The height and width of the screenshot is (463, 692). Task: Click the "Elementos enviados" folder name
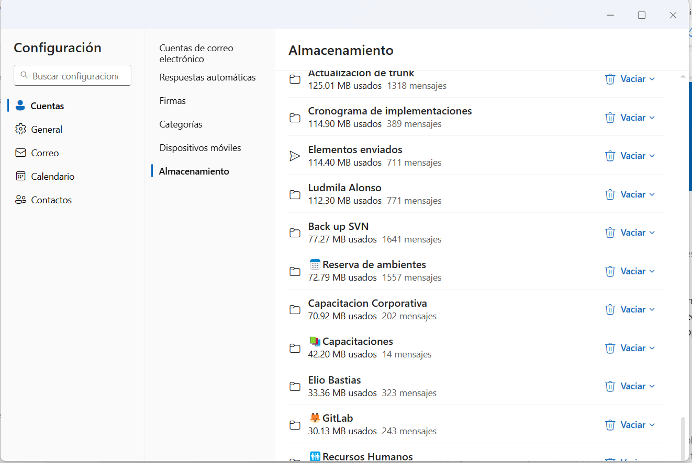[355, 149]
